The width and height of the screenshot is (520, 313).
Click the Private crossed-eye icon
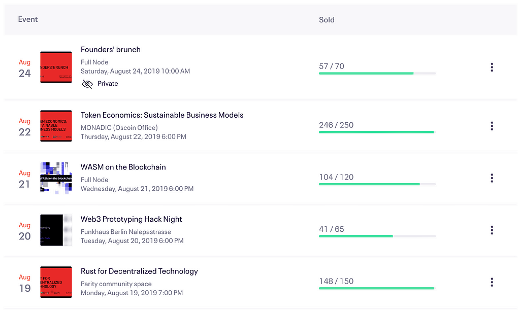(x=87, y=84)
